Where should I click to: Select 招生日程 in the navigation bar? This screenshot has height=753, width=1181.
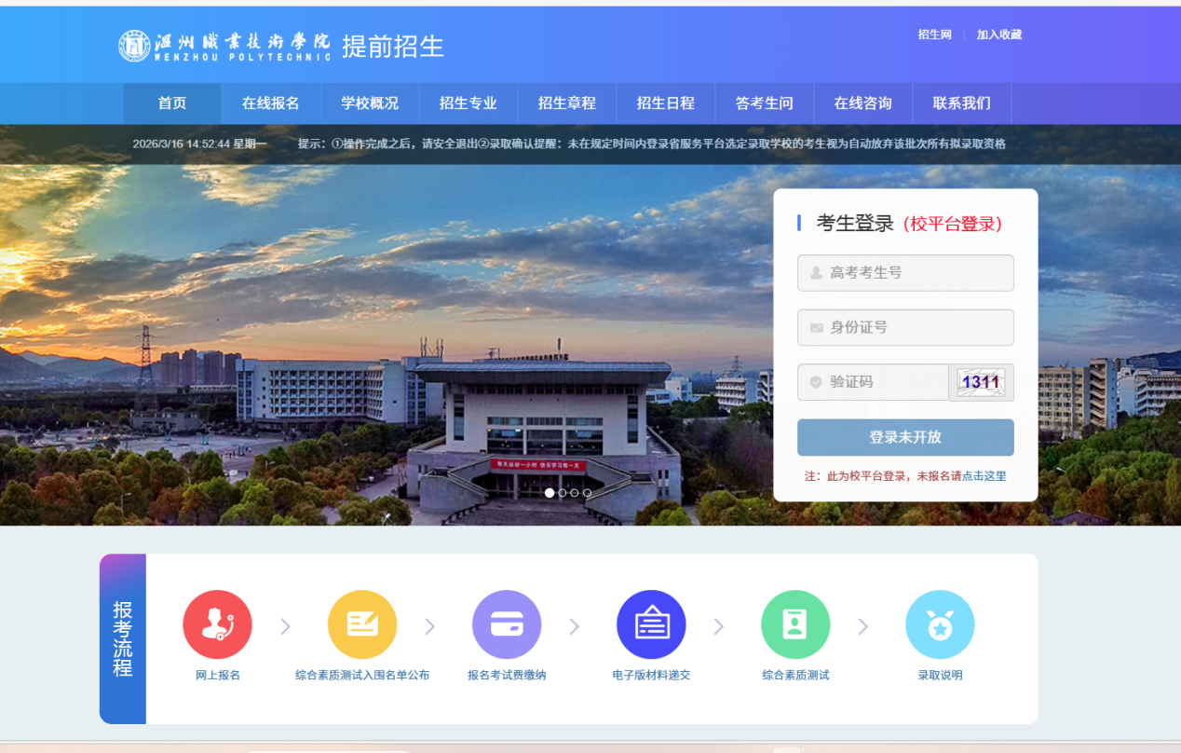point(666,103)
